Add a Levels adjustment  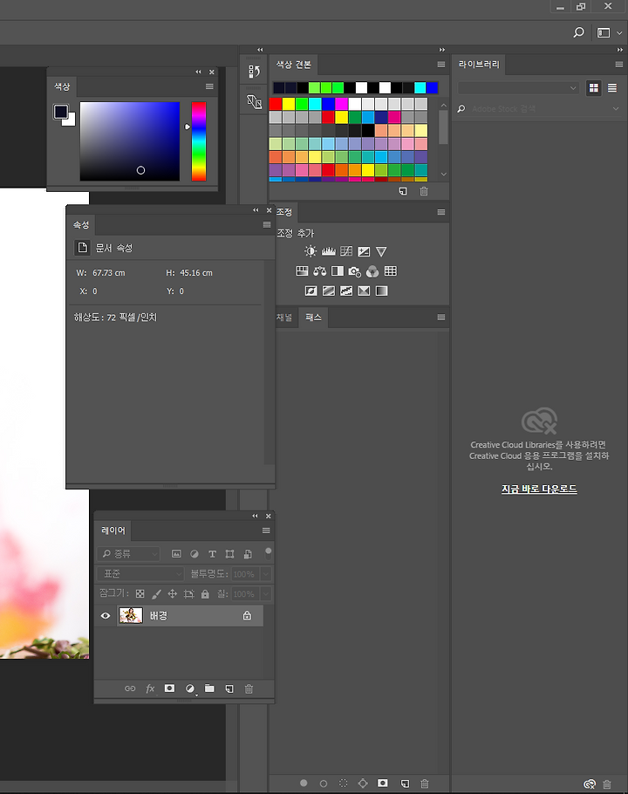pos(329,251)
